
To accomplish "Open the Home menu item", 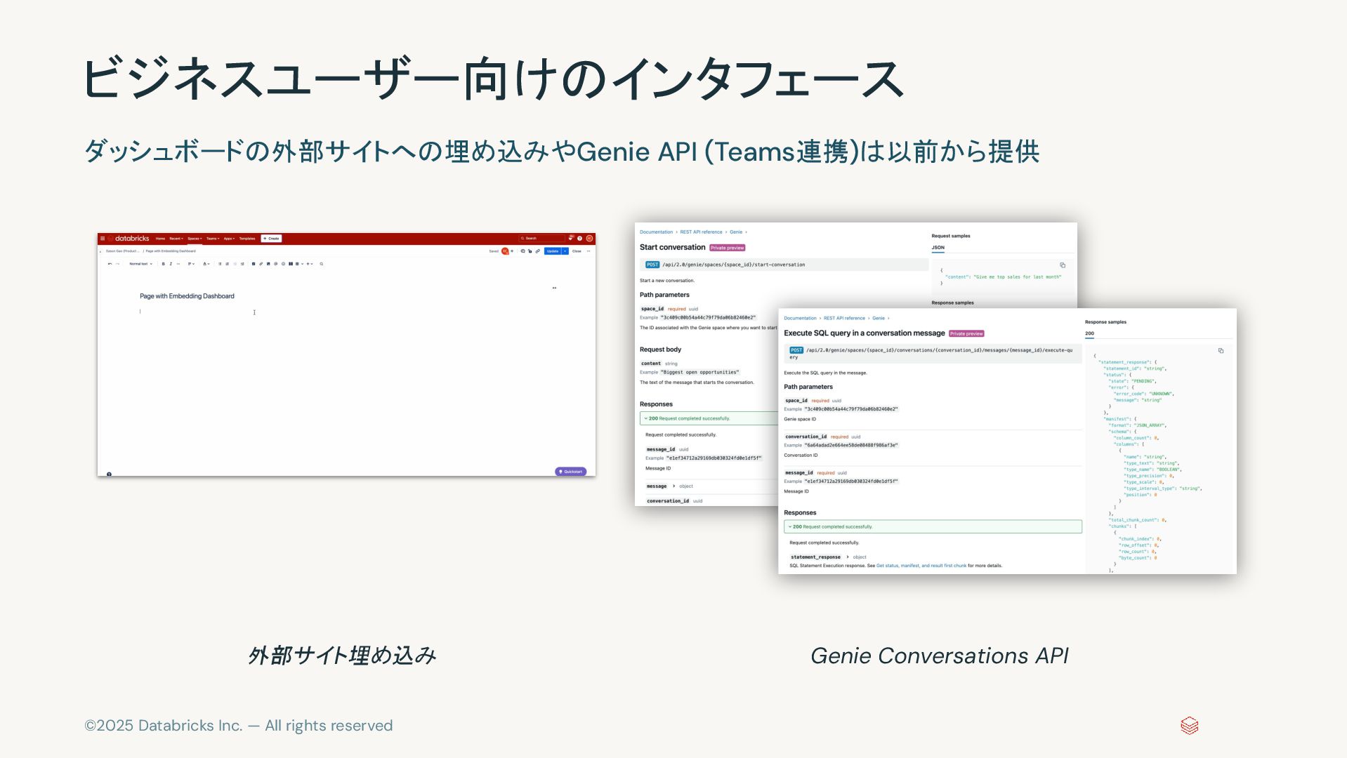I will pos(160,239).
